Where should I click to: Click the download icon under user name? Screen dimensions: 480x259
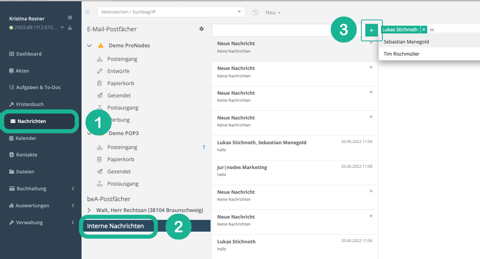(x=70, y=28)
